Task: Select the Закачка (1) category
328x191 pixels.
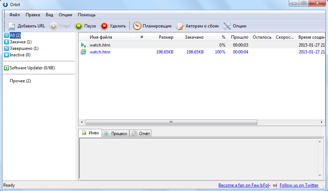Action: tap(20, 42)
